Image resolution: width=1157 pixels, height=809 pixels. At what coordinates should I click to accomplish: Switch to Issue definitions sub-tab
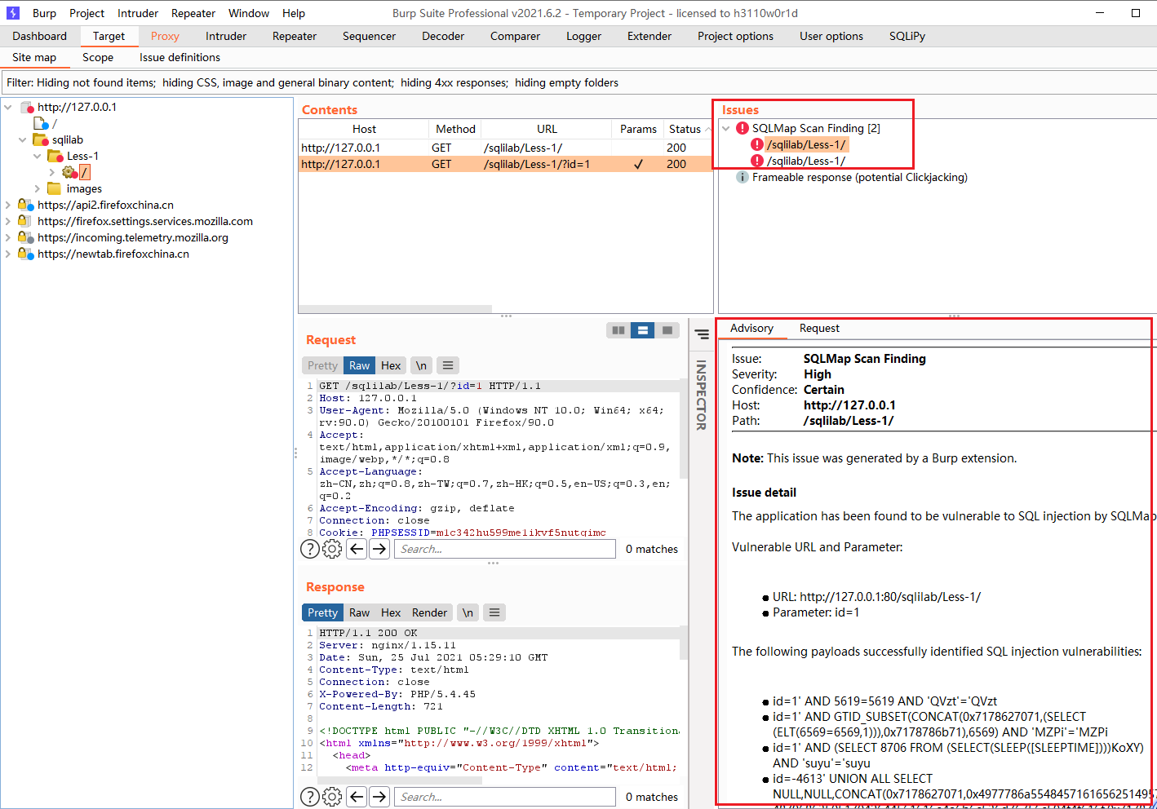click(180, 57)
